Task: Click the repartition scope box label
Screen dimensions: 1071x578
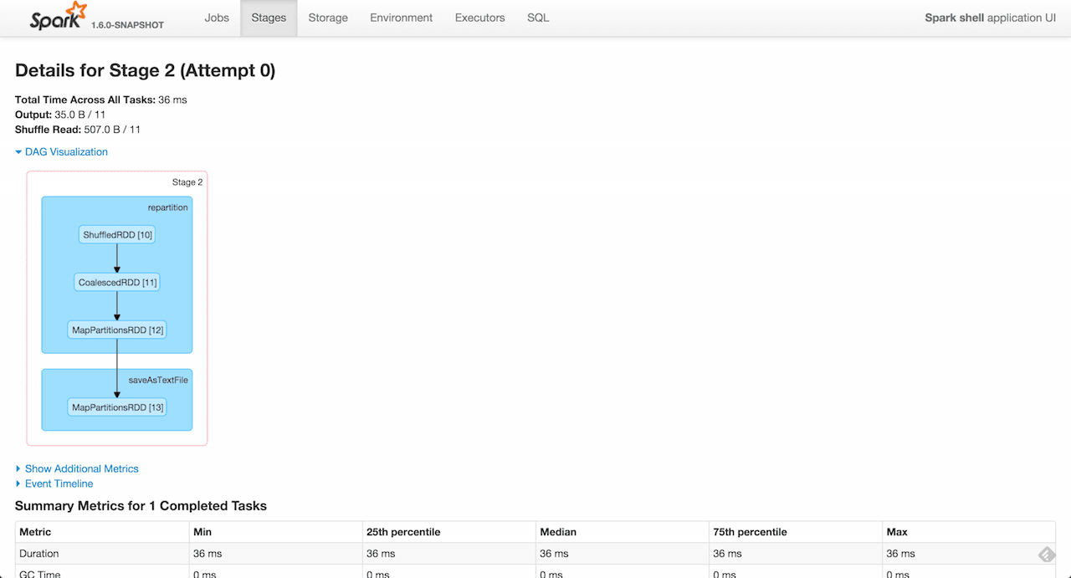Action: click(x=168, y=207)
